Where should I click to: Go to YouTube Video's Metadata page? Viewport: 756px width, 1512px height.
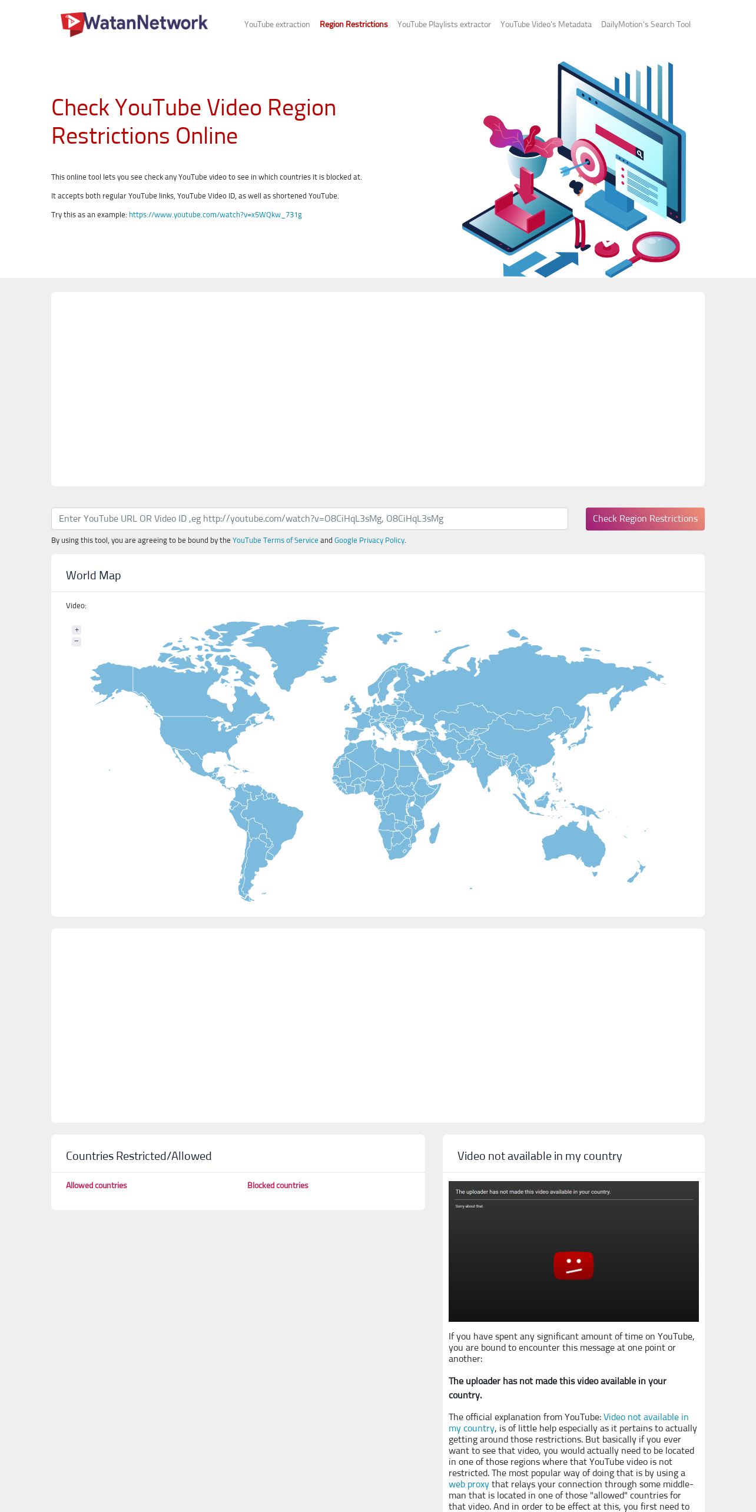[546, 24]
